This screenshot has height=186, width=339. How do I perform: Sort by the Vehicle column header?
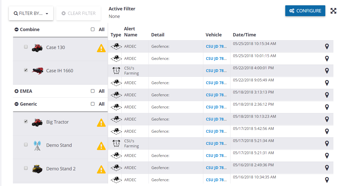coord(213,35)
